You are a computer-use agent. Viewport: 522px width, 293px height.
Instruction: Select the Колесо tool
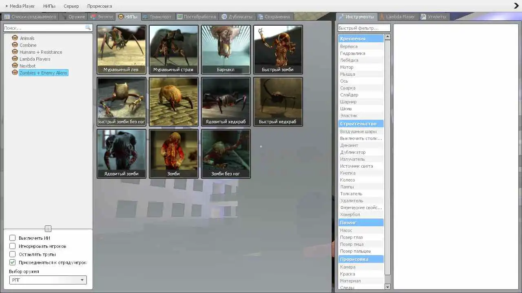361,180
